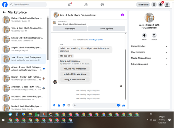Follow the View buyer profile link
The image size is (174, 128).
[x=96, y=40]
